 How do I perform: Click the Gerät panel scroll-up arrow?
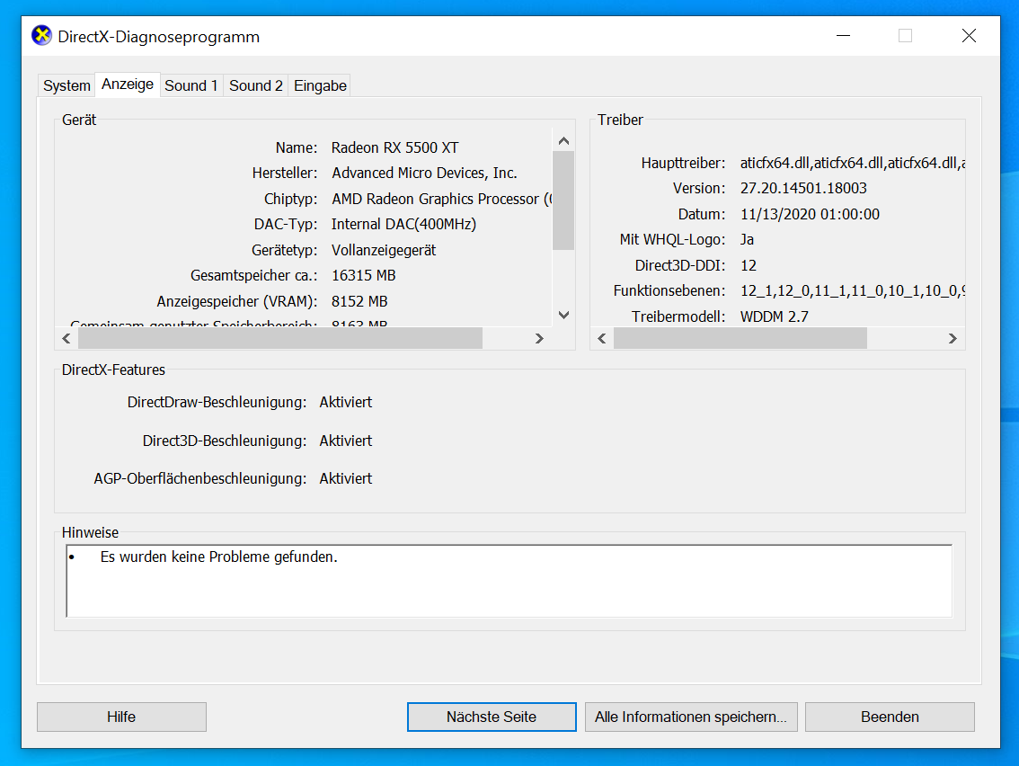[x=563, y=141]
